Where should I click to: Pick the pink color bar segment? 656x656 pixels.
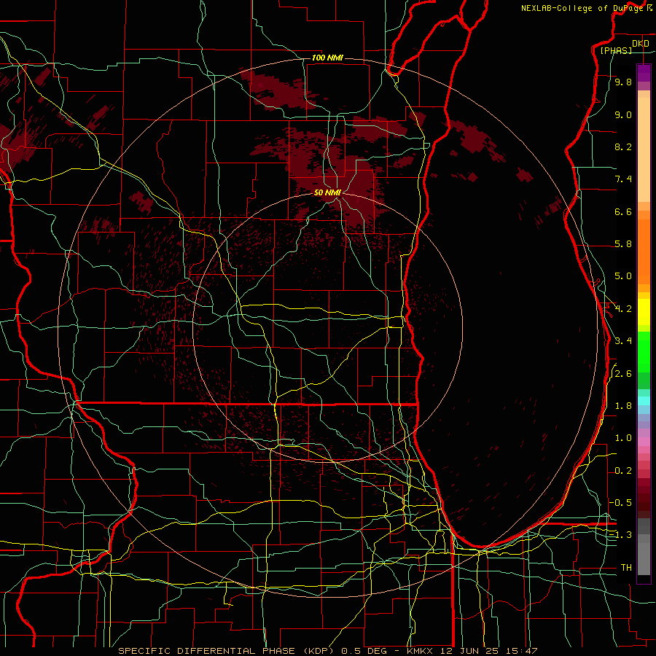click(644, 442)
